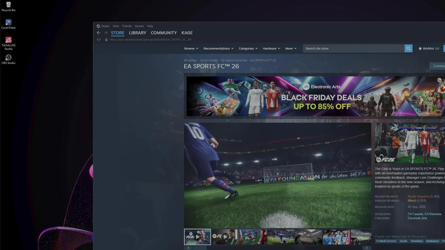Select the sliding celebration screenshot thumbnail
This screenshot has height=250, width=445.
click(x=281, y=237)
